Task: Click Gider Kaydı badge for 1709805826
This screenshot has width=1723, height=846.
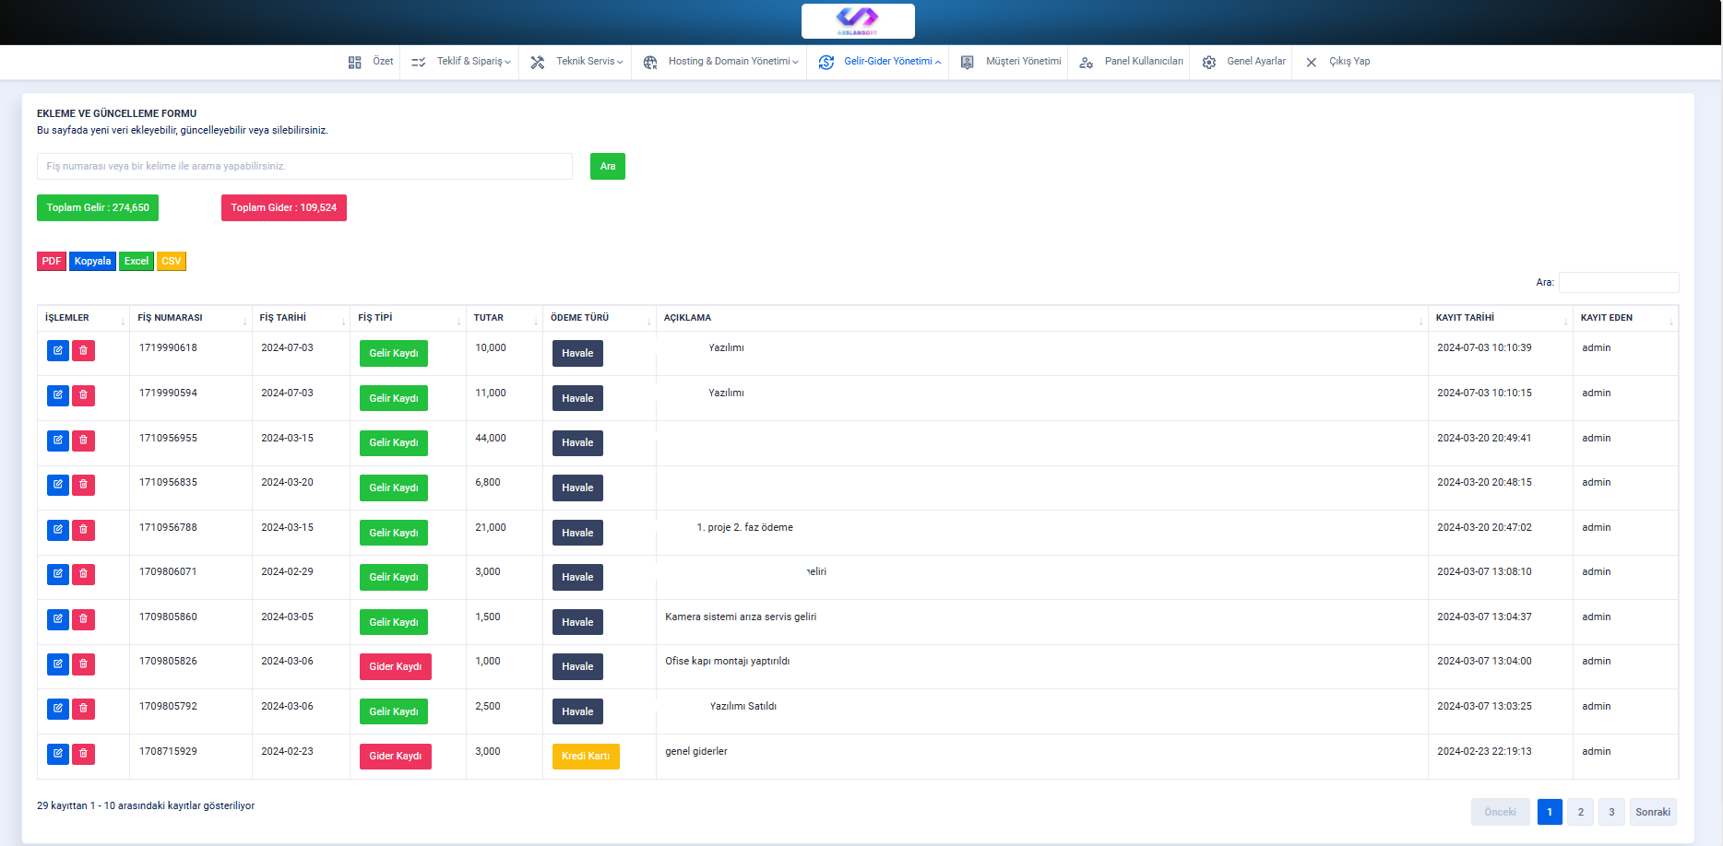Action: point(396,667)
